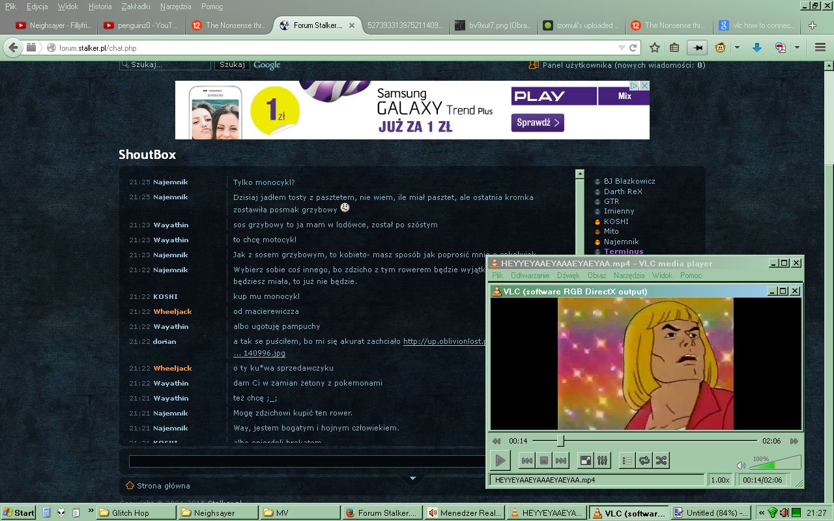Viewport: 834px width, 521px height.
Task: Toggle shuffle mode in VLC
Action: click(x=661, y=460)
